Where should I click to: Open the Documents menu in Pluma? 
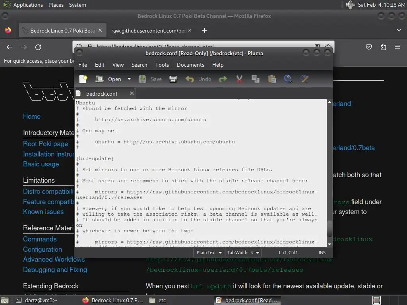(x=190, y=65)
